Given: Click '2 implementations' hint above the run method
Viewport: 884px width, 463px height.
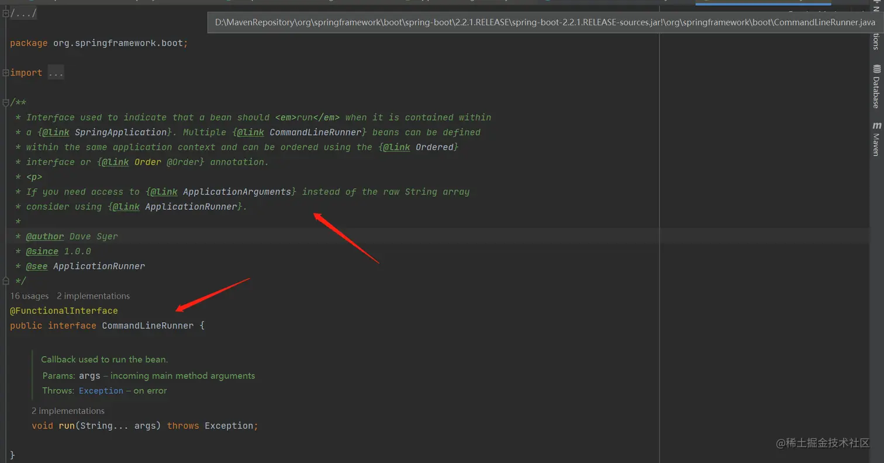Looking at the screenshot, I should (x=68, y=411).
